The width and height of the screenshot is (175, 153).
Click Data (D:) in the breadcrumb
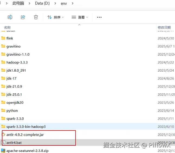click(x=42, y=3)
